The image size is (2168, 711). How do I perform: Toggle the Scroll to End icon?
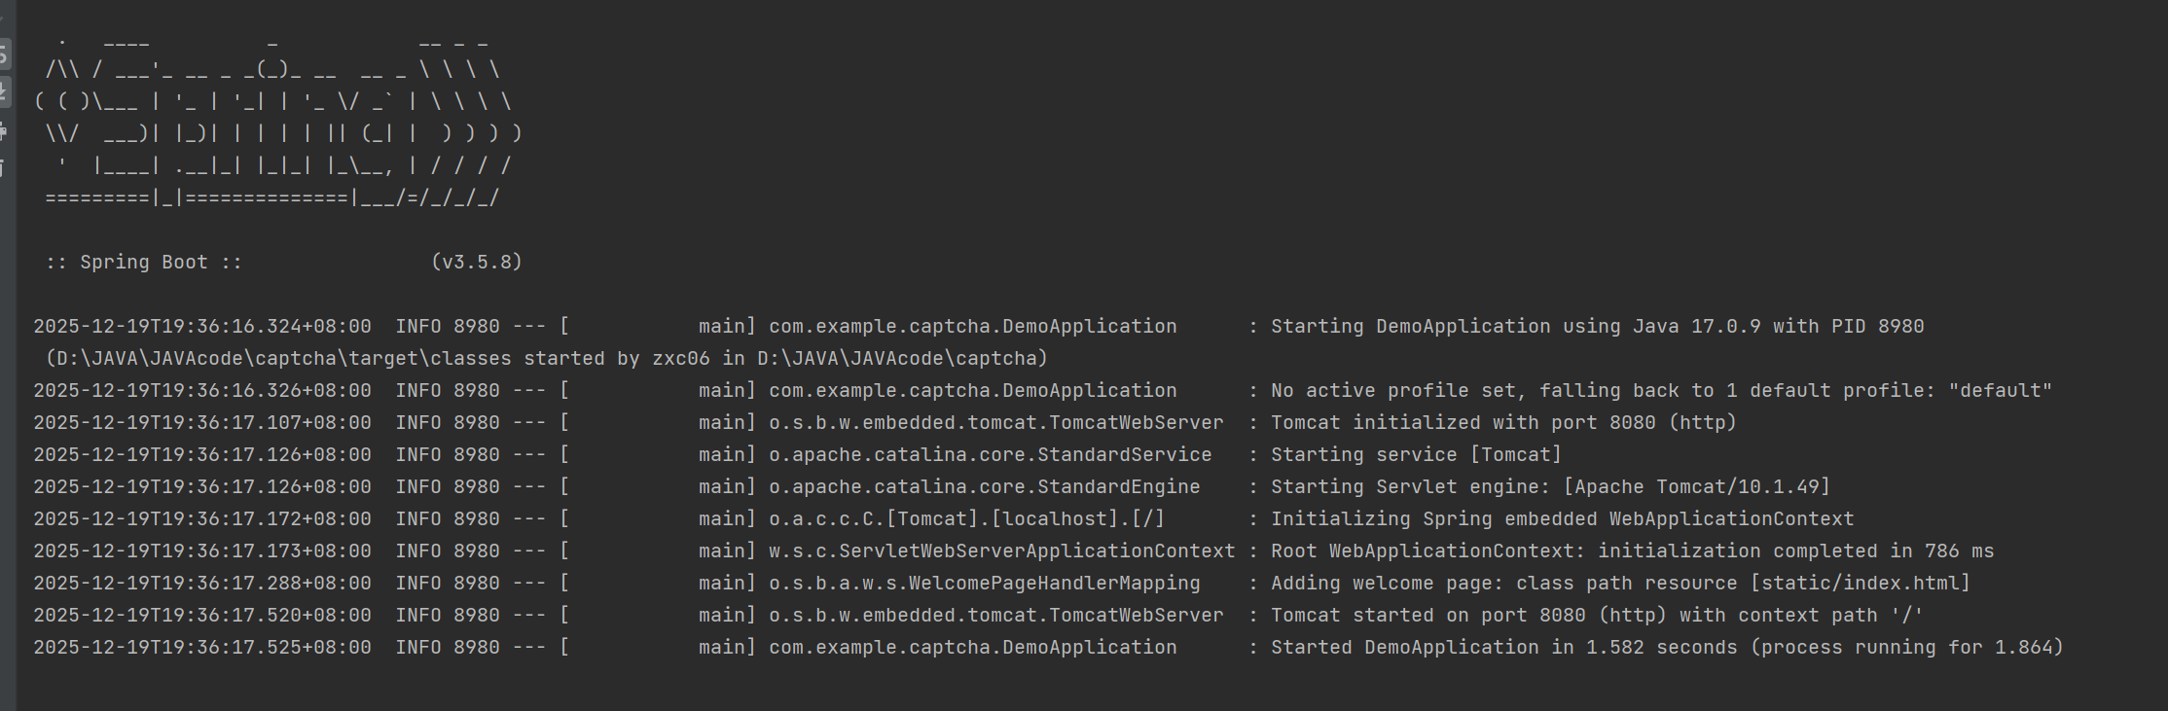coord(4,92)
